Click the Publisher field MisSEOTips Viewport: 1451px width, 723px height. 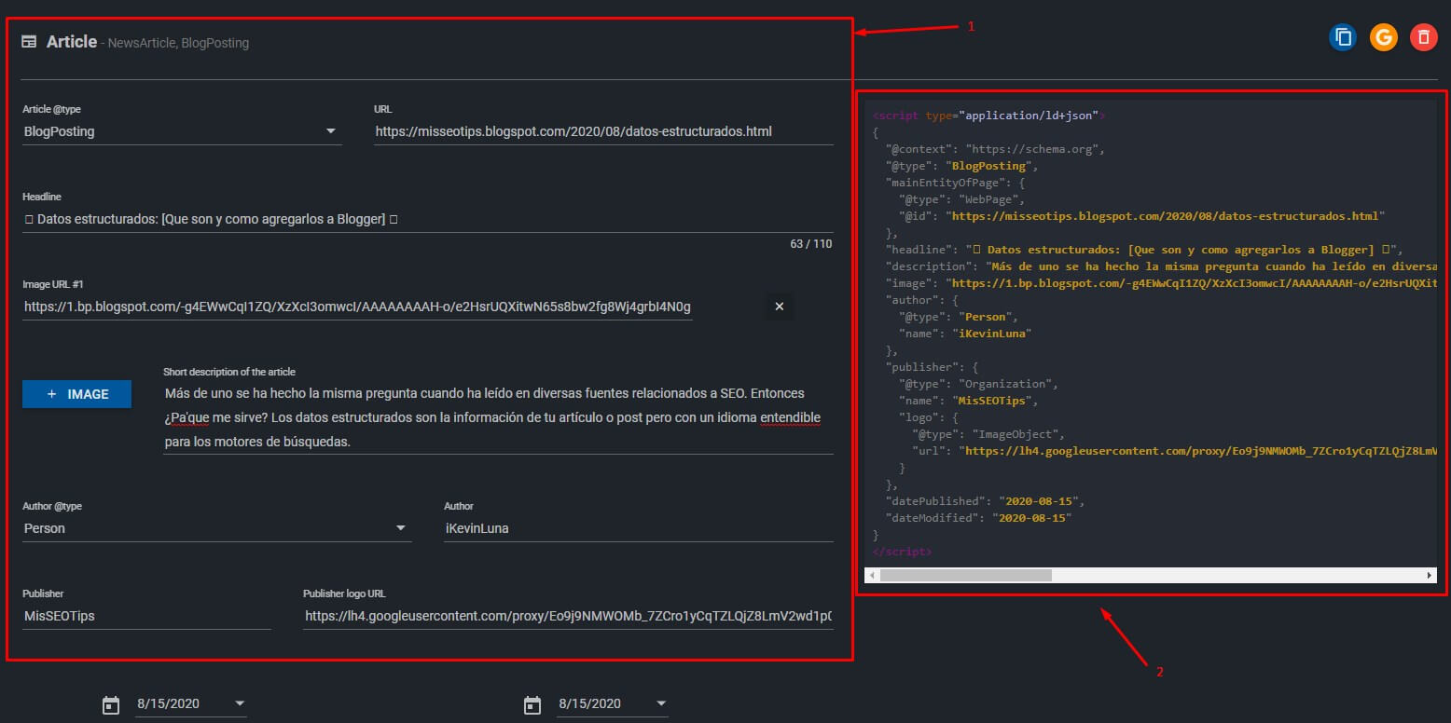pos(146,616)
